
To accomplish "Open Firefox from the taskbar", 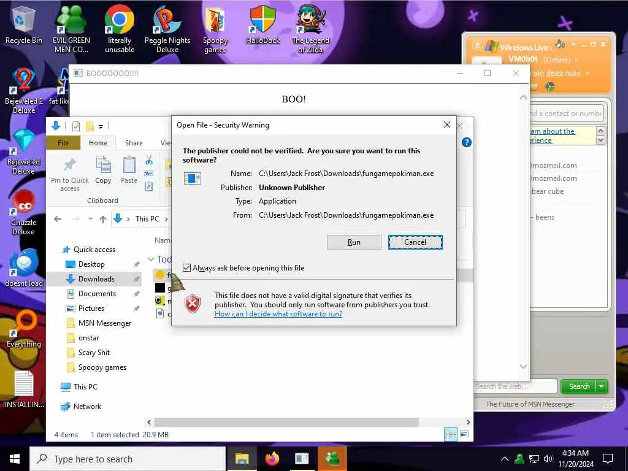I will tap(272, 459).
